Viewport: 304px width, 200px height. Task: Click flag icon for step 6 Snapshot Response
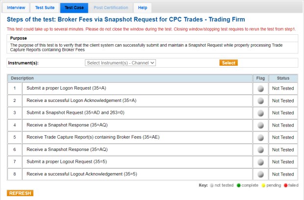pyautogui.click(x=260, y=150)
